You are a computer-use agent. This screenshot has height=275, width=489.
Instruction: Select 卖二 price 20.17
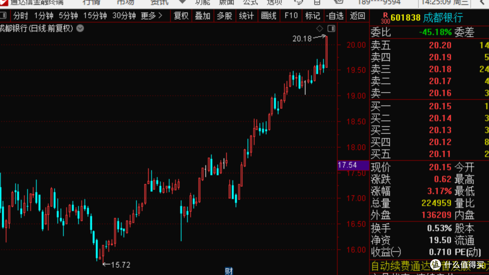pos(440,81)
